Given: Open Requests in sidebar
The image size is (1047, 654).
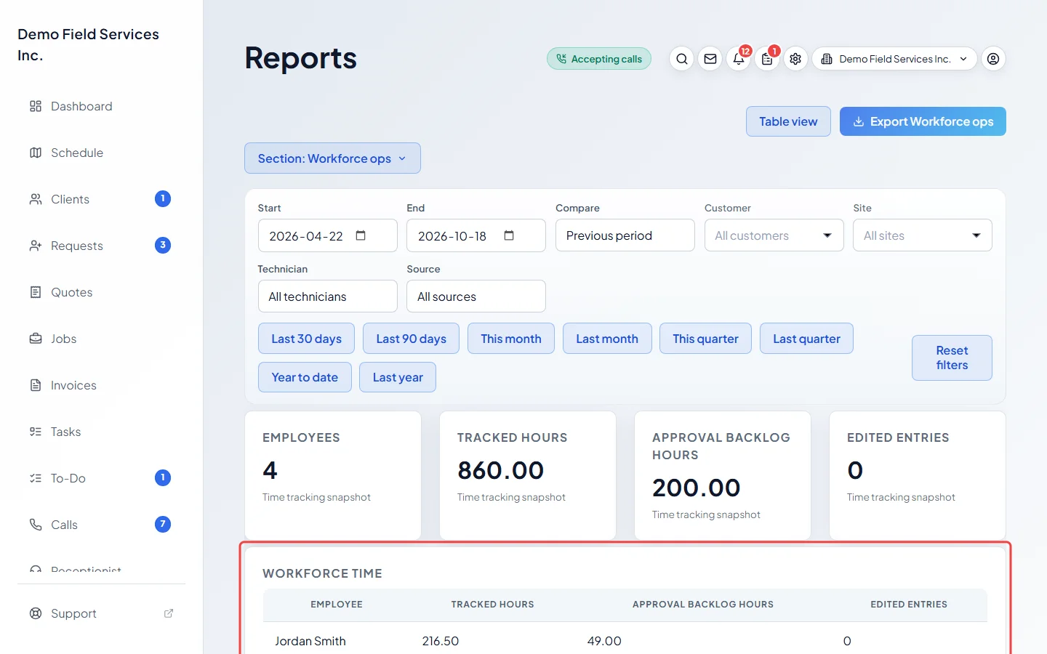Looking at the screenshot, I should pyautogui.click(x=102, y=246).
